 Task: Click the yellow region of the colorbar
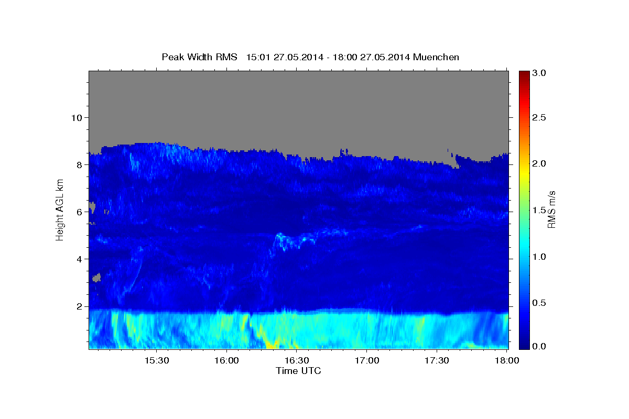coord(524,173)
